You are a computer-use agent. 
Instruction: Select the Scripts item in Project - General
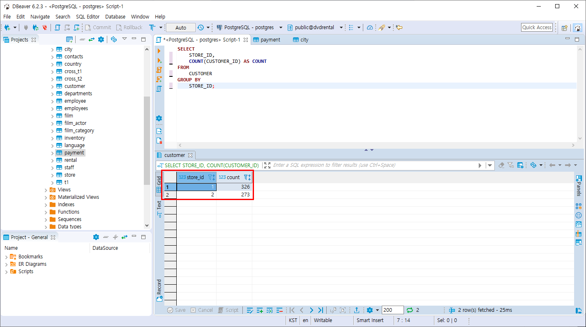25,272
